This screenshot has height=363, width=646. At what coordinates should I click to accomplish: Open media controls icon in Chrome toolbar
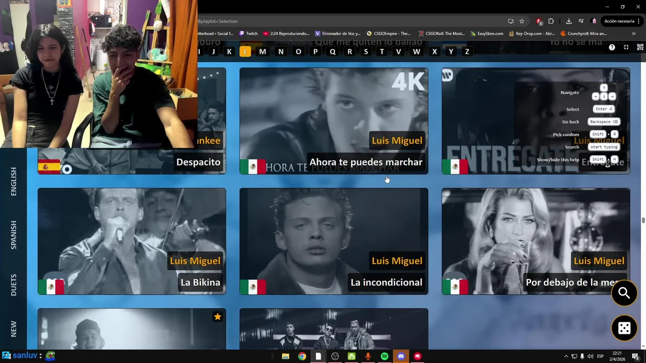click(581, 21)
